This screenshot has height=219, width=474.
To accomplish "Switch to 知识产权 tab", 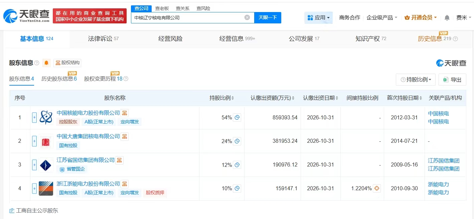I will point(371,39).
